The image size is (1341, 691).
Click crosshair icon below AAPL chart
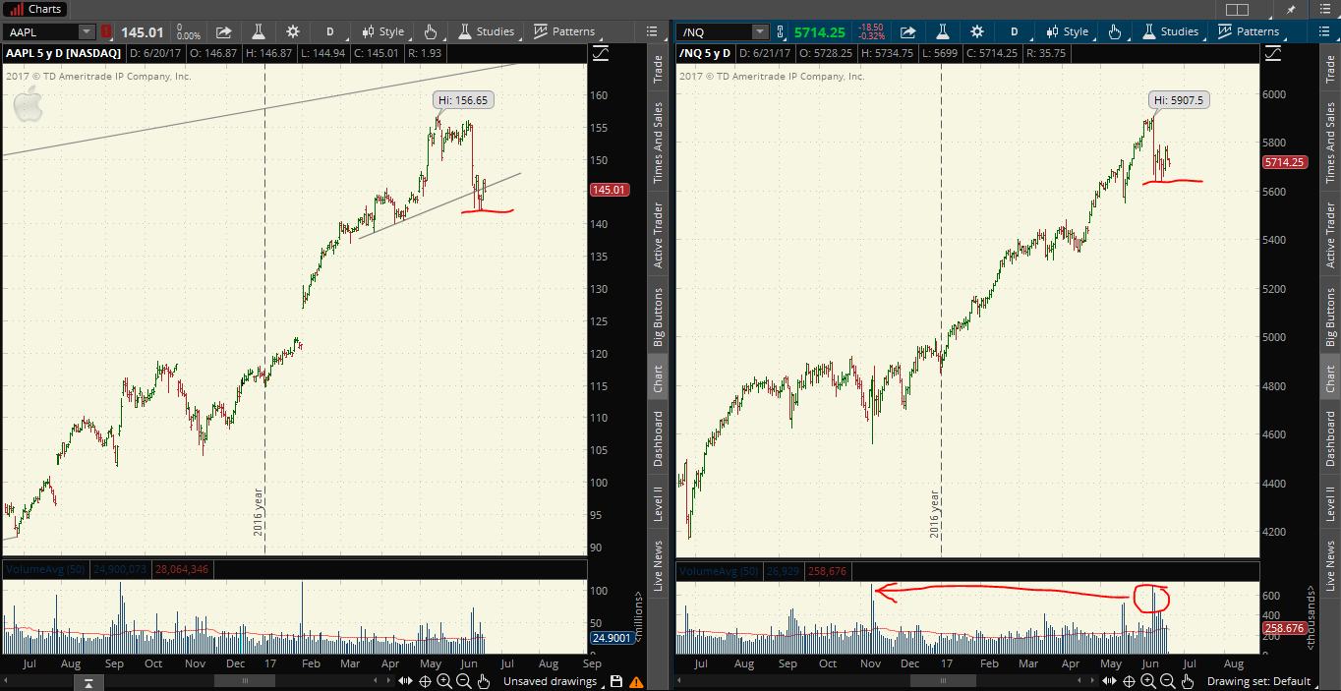[x=425, y=681]
